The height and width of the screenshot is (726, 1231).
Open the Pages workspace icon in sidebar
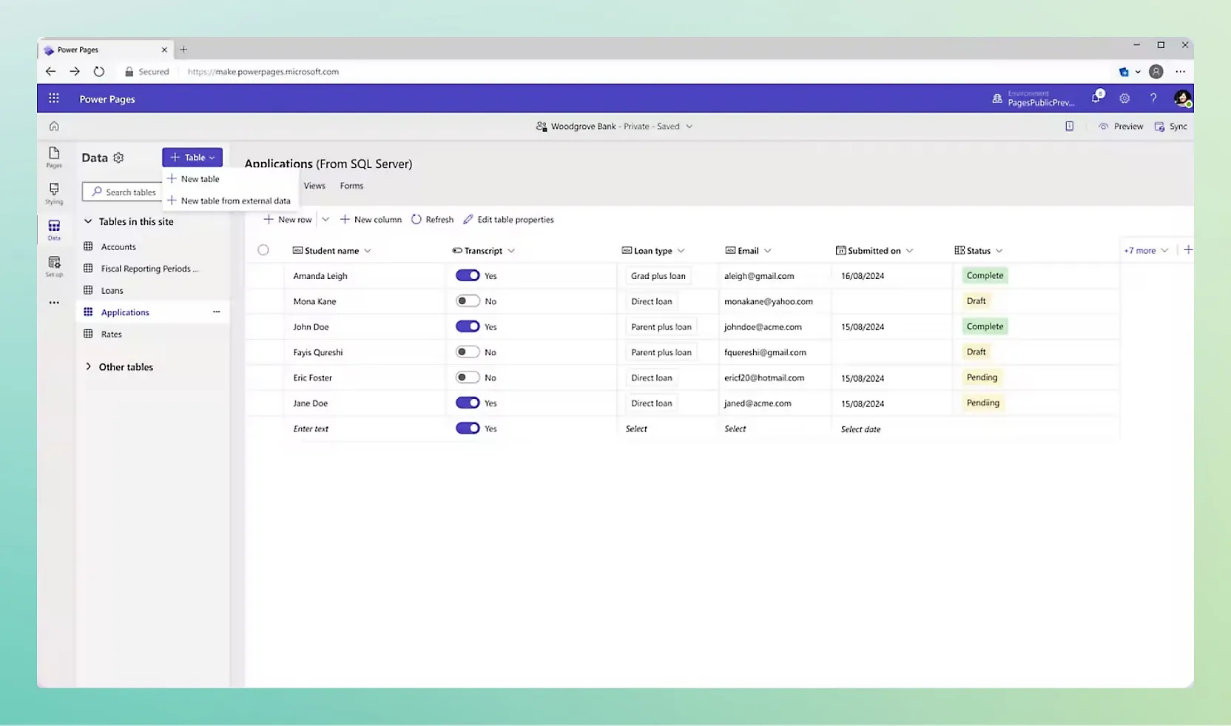click(54, 156)
